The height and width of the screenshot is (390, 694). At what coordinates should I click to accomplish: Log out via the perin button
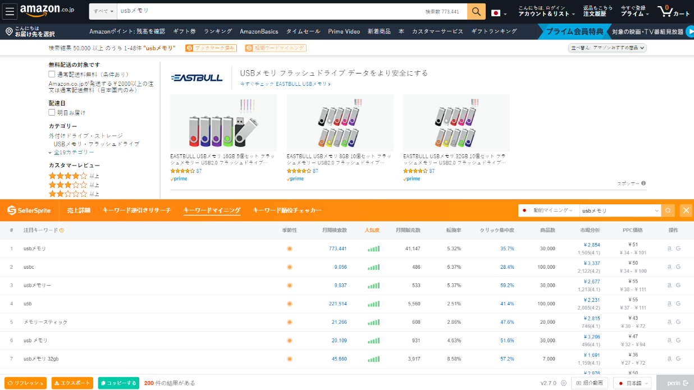(x=675, y=383)
